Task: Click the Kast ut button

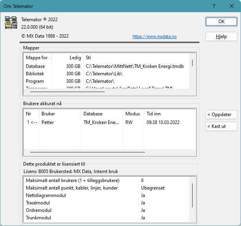Action: click(221, 126)
